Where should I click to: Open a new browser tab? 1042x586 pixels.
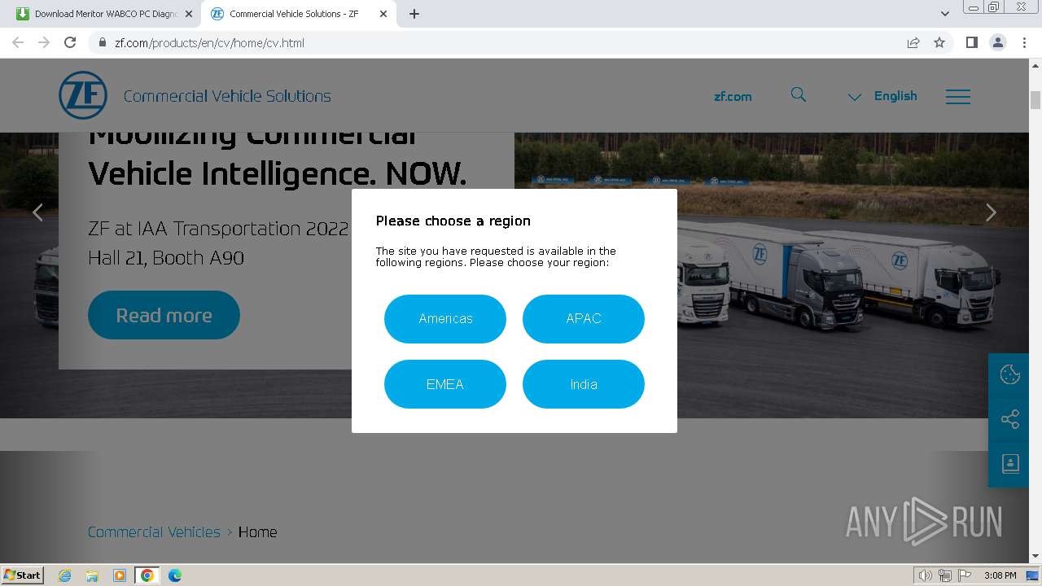point(414,14)
